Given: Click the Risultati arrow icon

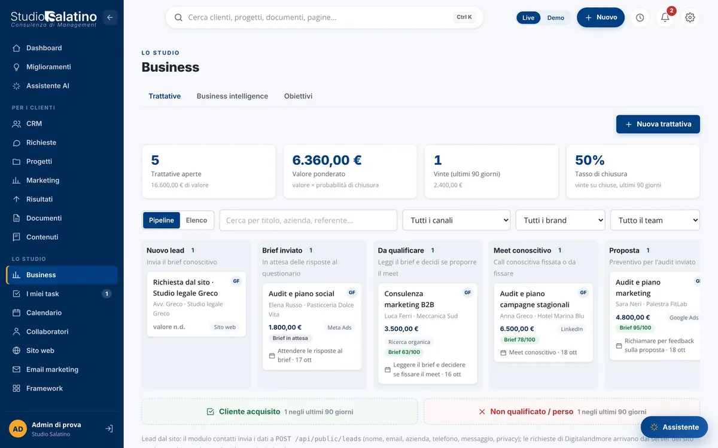Looking at the screenshot, I should 17,199.
